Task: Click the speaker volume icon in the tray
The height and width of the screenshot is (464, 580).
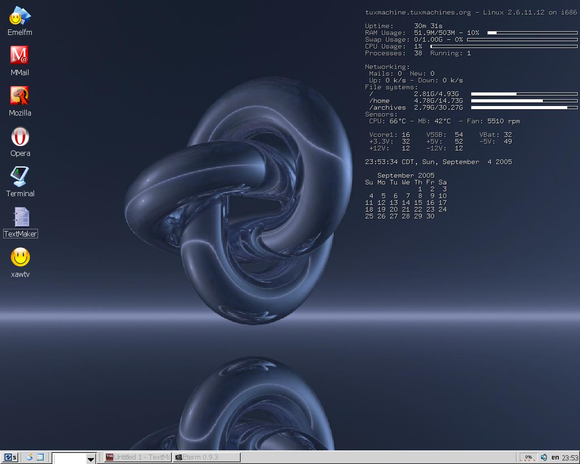Action: pyautogui.click(x=544, y=457)
